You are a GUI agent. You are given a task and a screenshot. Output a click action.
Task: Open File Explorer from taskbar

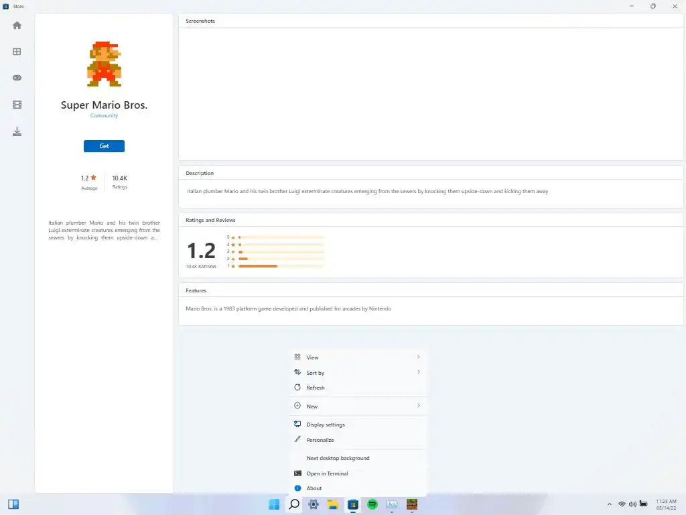coord(333,504)
